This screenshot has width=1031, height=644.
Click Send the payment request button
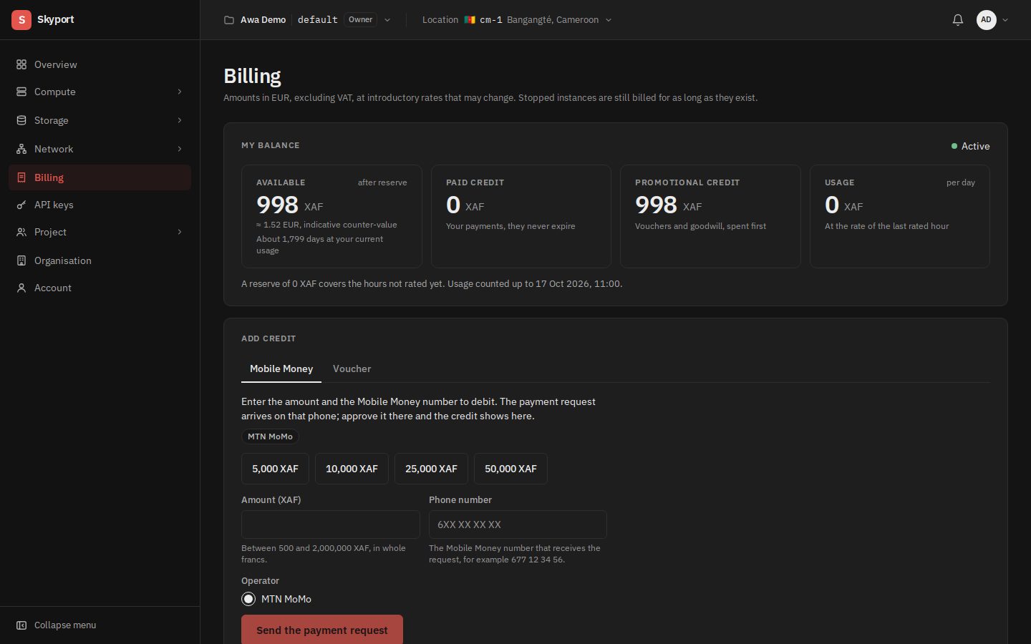[322, 630]
